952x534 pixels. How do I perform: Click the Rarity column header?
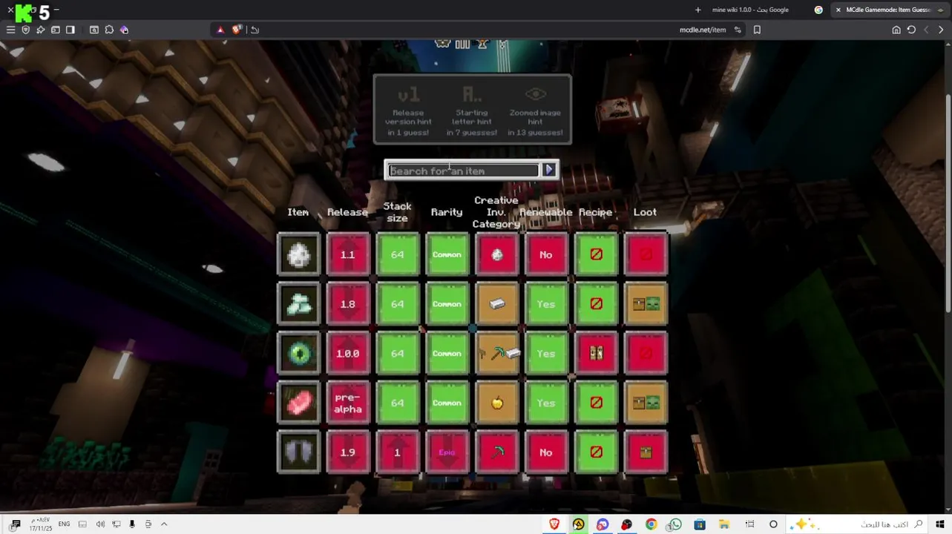[447, 212]
